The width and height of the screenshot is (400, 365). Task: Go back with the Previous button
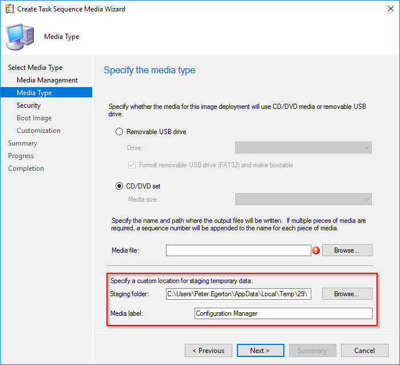[x=208, y=351]
